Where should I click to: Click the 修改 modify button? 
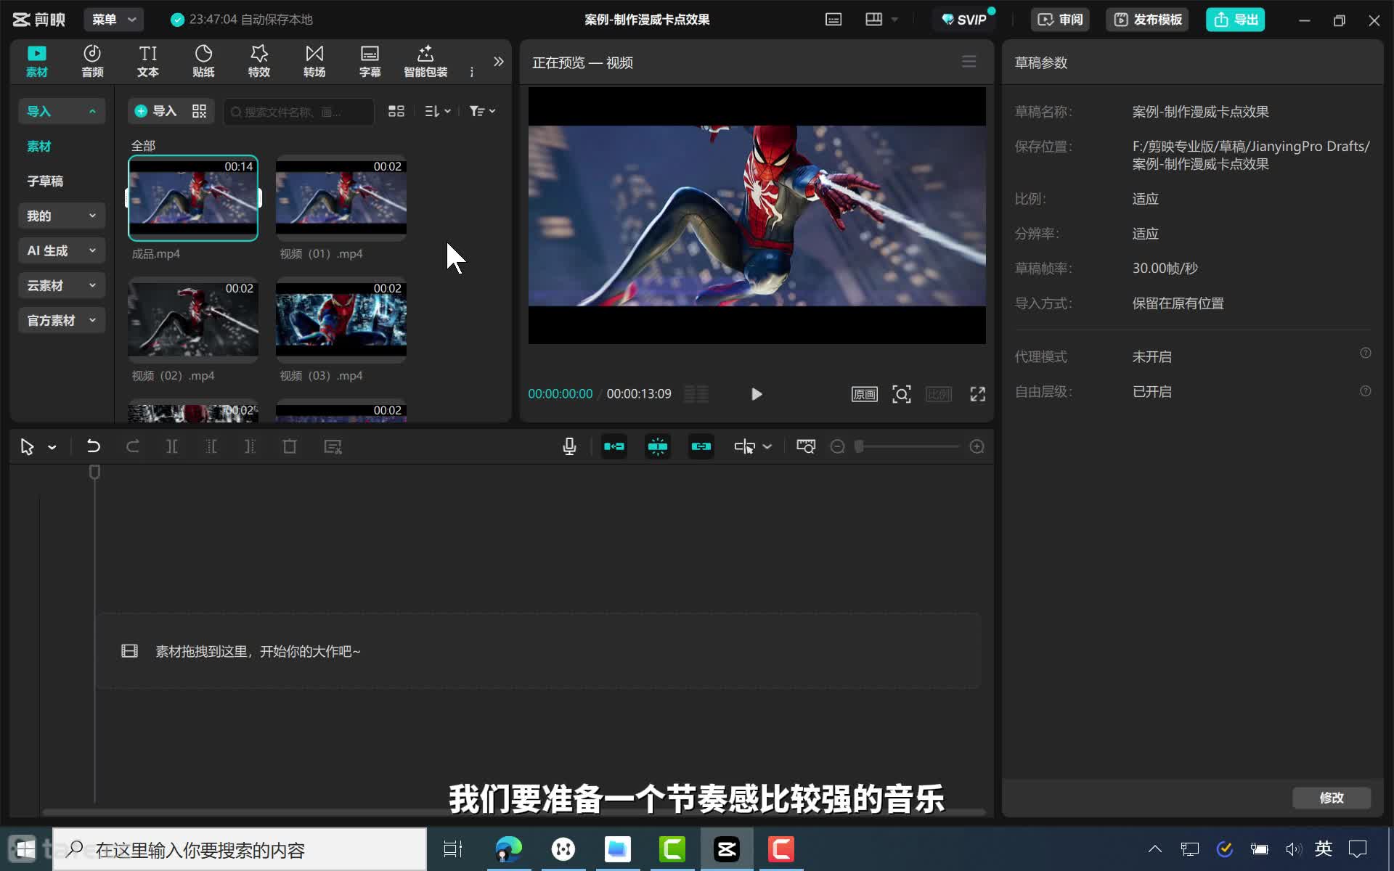click(x=1332, y=798)
